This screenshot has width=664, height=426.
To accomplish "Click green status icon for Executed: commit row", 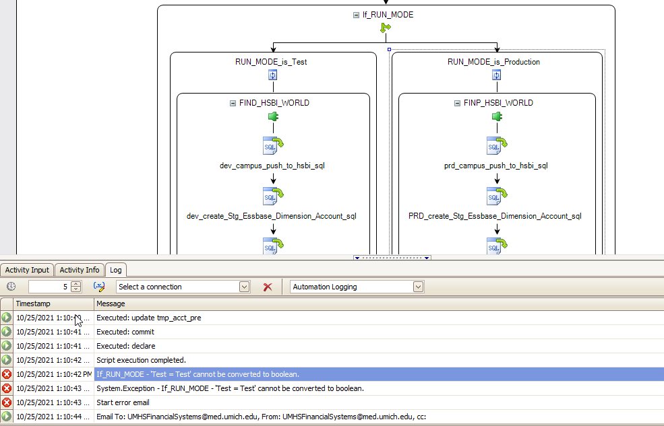I will (x=6, y=332).
